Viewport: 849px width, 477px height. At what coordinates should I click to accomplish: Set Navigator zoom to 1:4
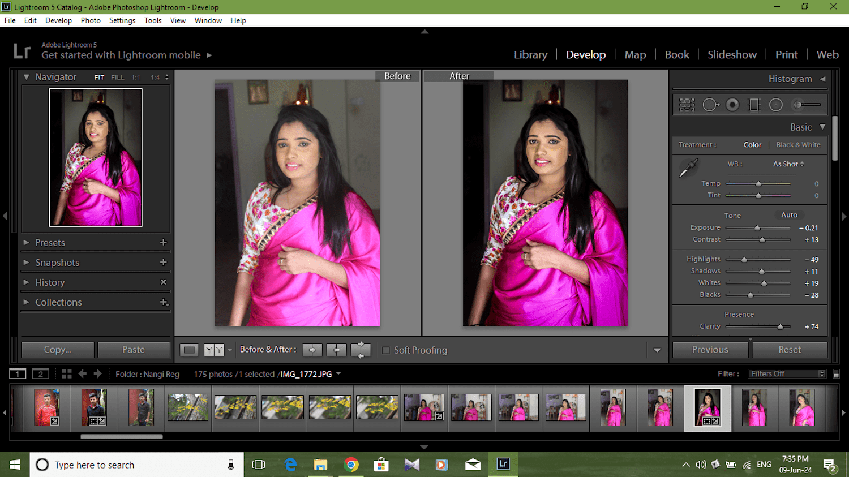[x=155, y=78]
